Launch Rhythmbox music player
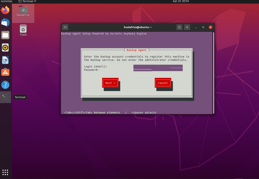Image resolution: width=259 pixels, height=179 pixels. tap(5, 47)
